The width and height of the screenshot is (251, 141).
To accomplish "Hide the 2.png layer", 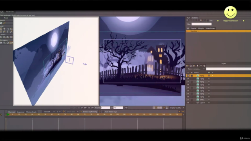I will [188, 90].
